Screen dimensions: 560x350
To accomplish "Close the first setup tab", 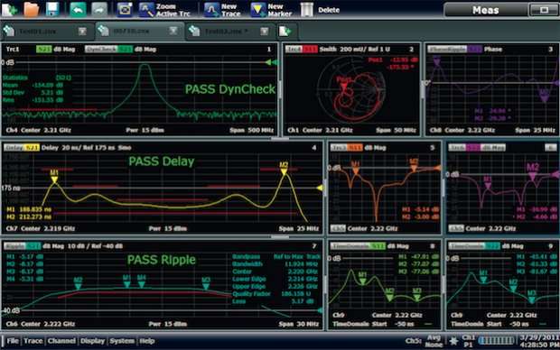I will tap(82, 32).
